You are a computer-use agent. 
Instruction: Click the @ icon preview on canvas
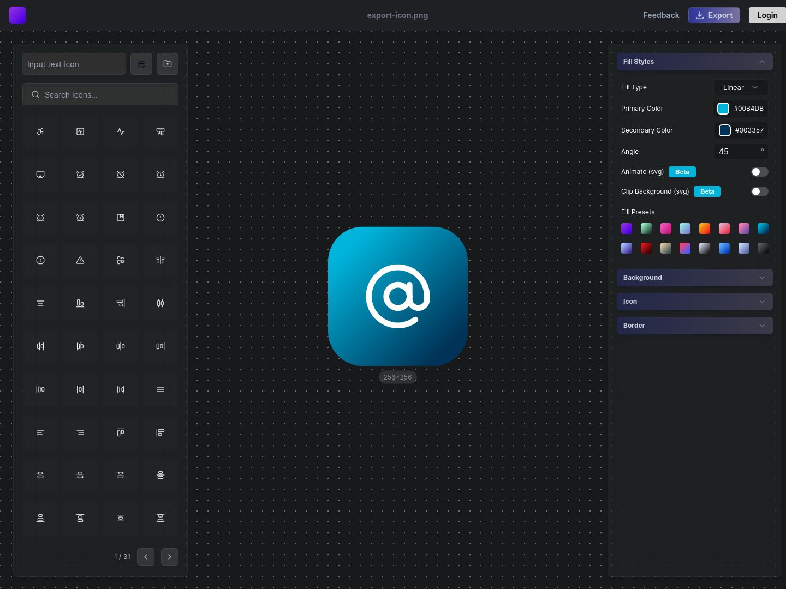click(x=398, y=296)
